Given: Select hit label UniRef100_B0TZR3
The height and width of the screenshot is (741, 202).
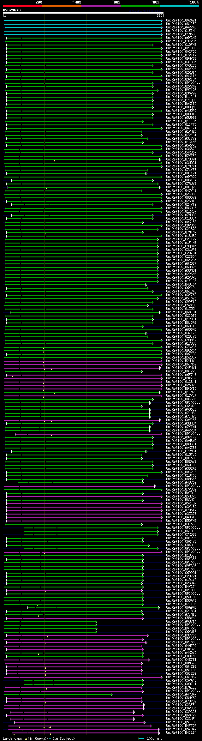Looking at the screenshot, I should (x=181, y=371).
